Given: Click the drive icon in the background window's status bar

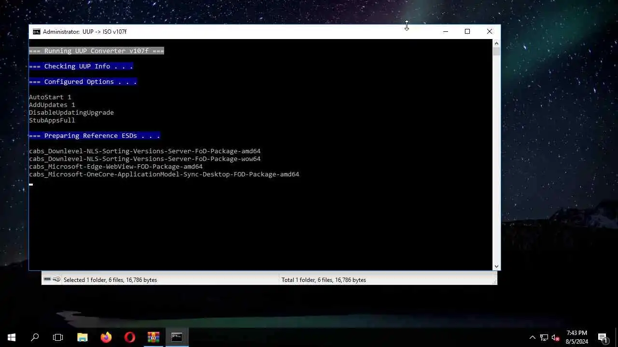Looking at the screenshot, I should click(x=47, y=280).
